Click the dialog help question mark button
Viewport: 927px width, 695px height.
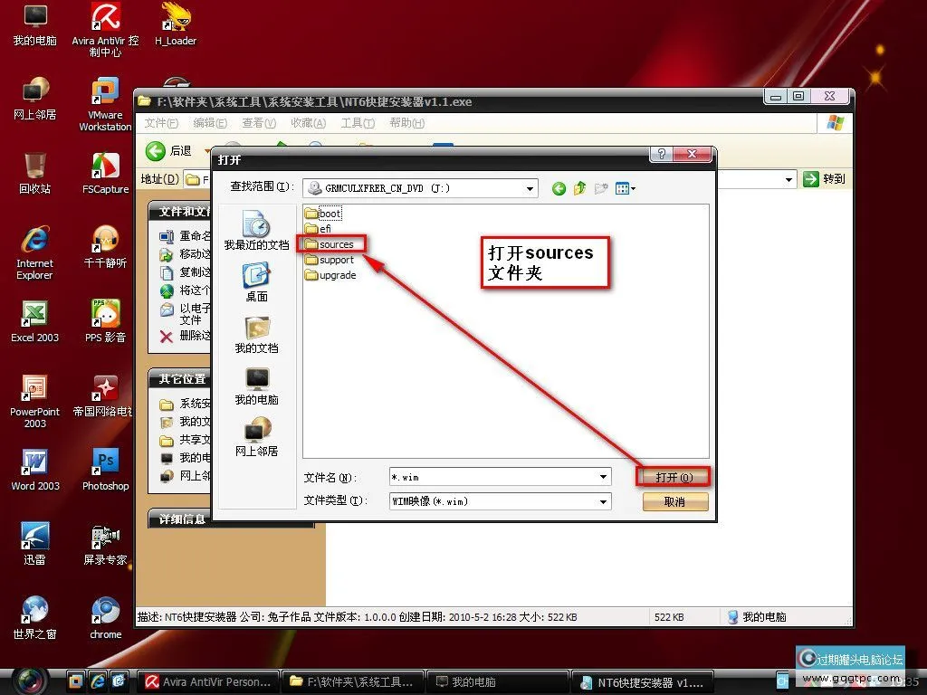(663, 155)
